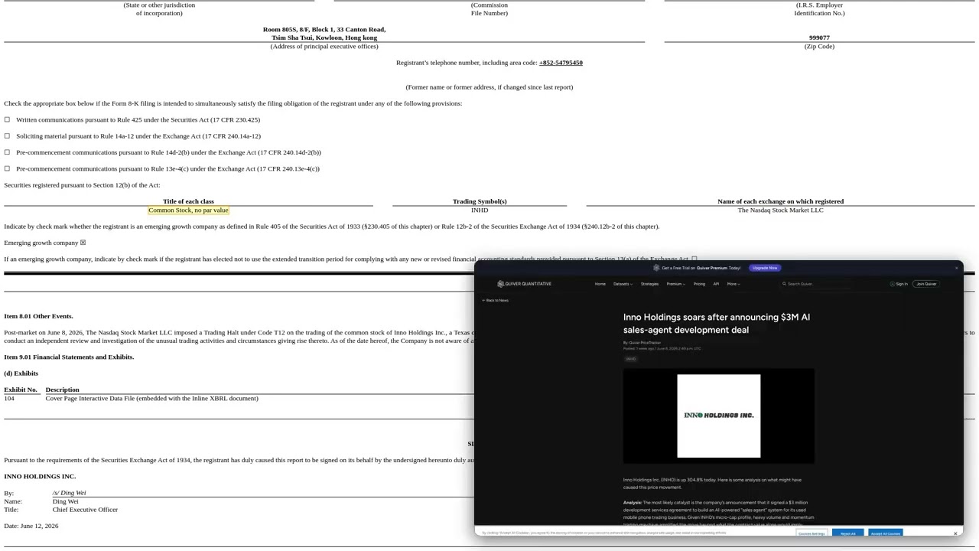Open the Pricing menu item
This screenshot has height=551, width=979.
pos(699,284)
